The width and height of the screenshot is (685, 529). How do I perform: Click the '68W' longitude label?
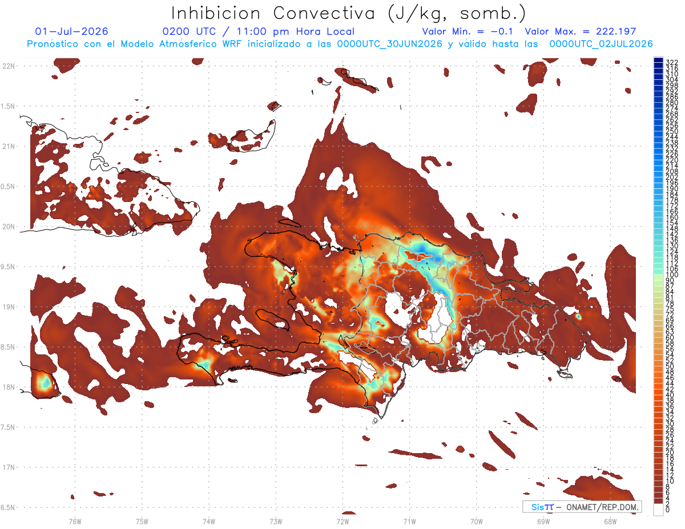(x=610, y=520)
